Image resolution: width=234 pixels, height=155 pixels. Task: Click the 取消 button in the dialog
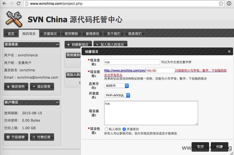coord(200,147)
